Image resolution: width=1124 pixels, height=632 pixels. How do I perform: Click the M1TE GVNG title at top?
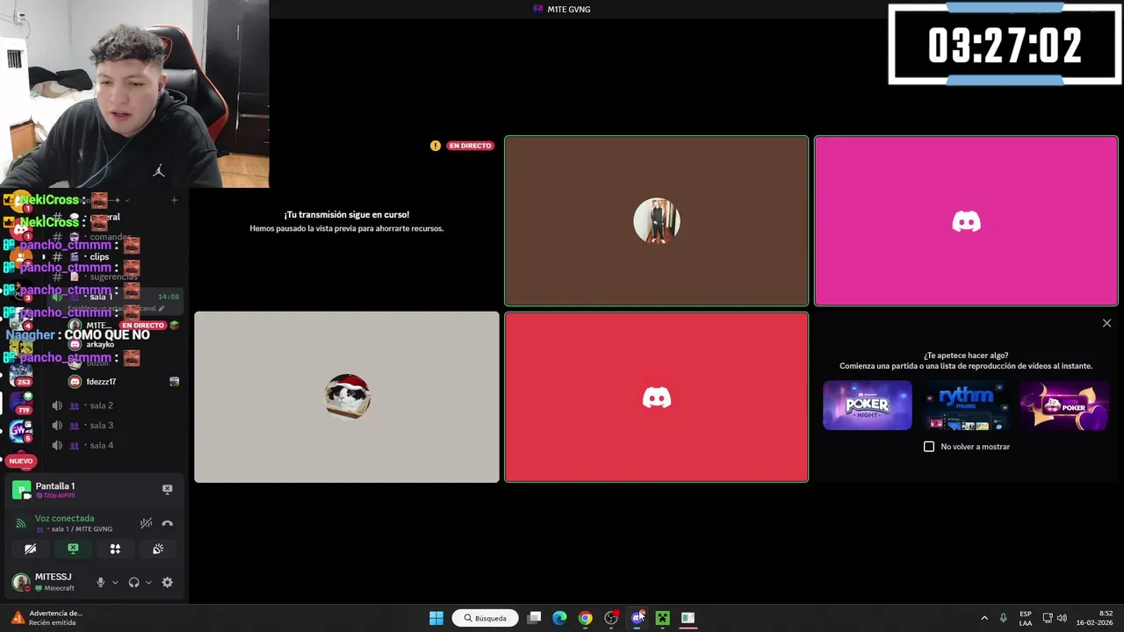tap(568, 9)
